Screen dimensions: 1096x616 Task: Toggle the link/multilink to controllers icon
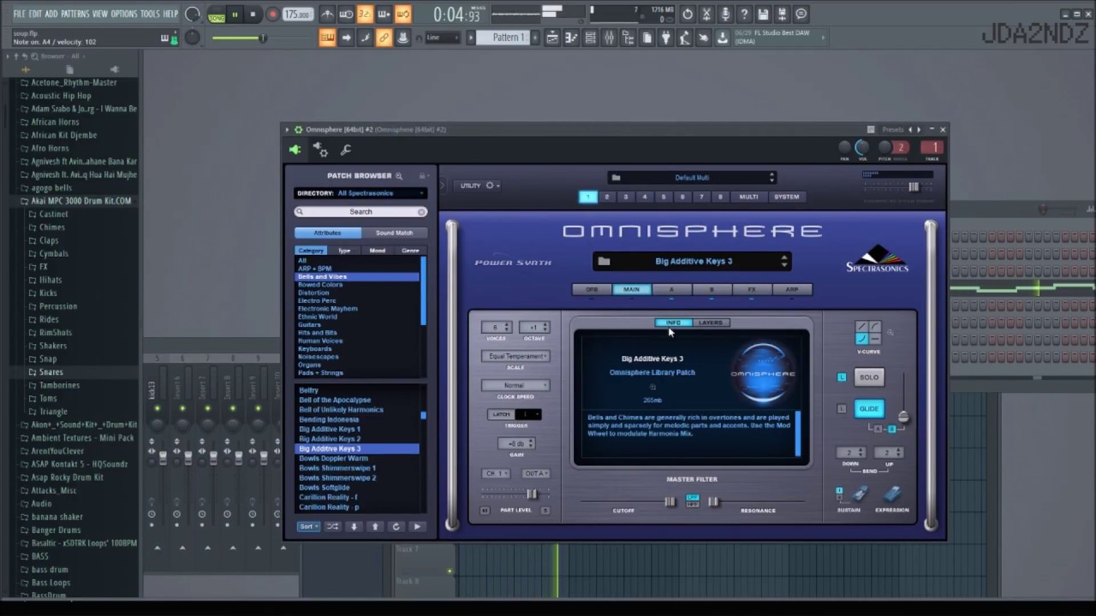point(384,38)
